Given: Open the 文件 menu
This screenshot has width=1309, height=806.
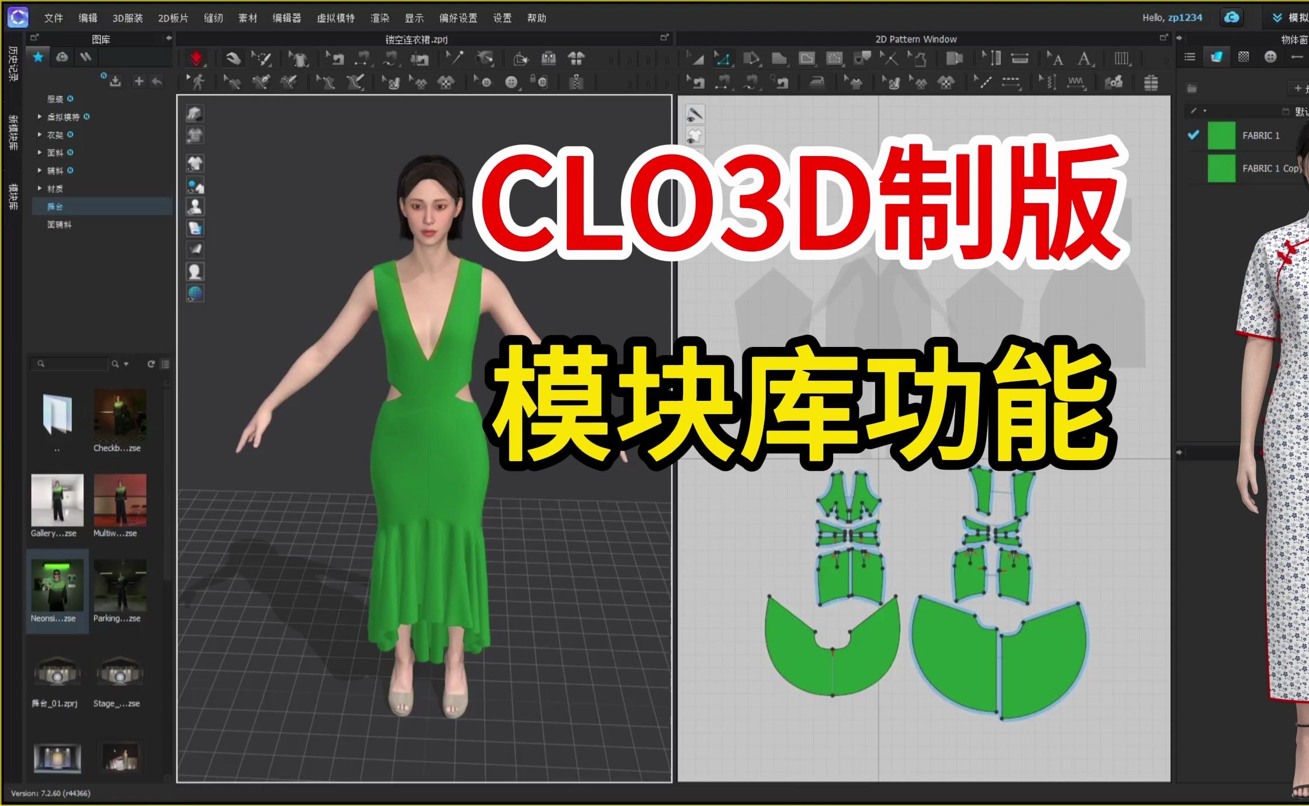Looking at the screenshot, I should pos(54,18).
